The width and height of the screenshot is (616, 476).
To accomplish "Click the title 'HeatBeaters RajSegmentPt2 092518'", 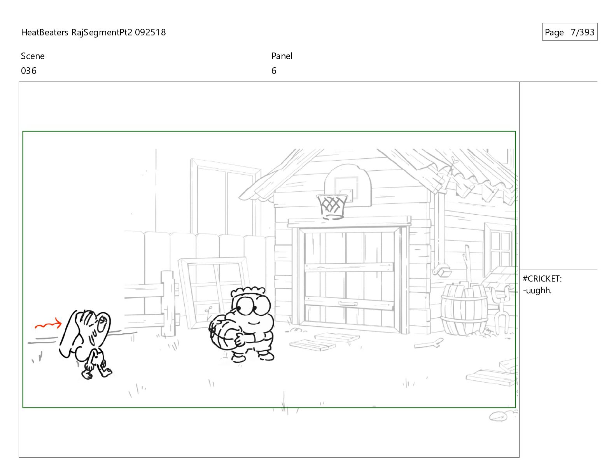I will pos(93,32).
